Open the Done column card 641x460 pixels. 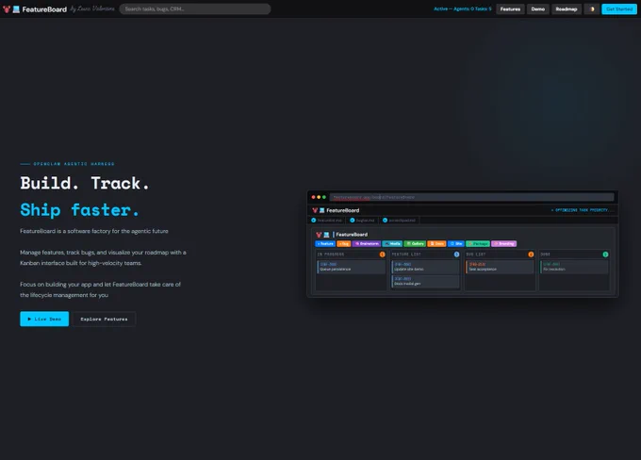[574, 267]
